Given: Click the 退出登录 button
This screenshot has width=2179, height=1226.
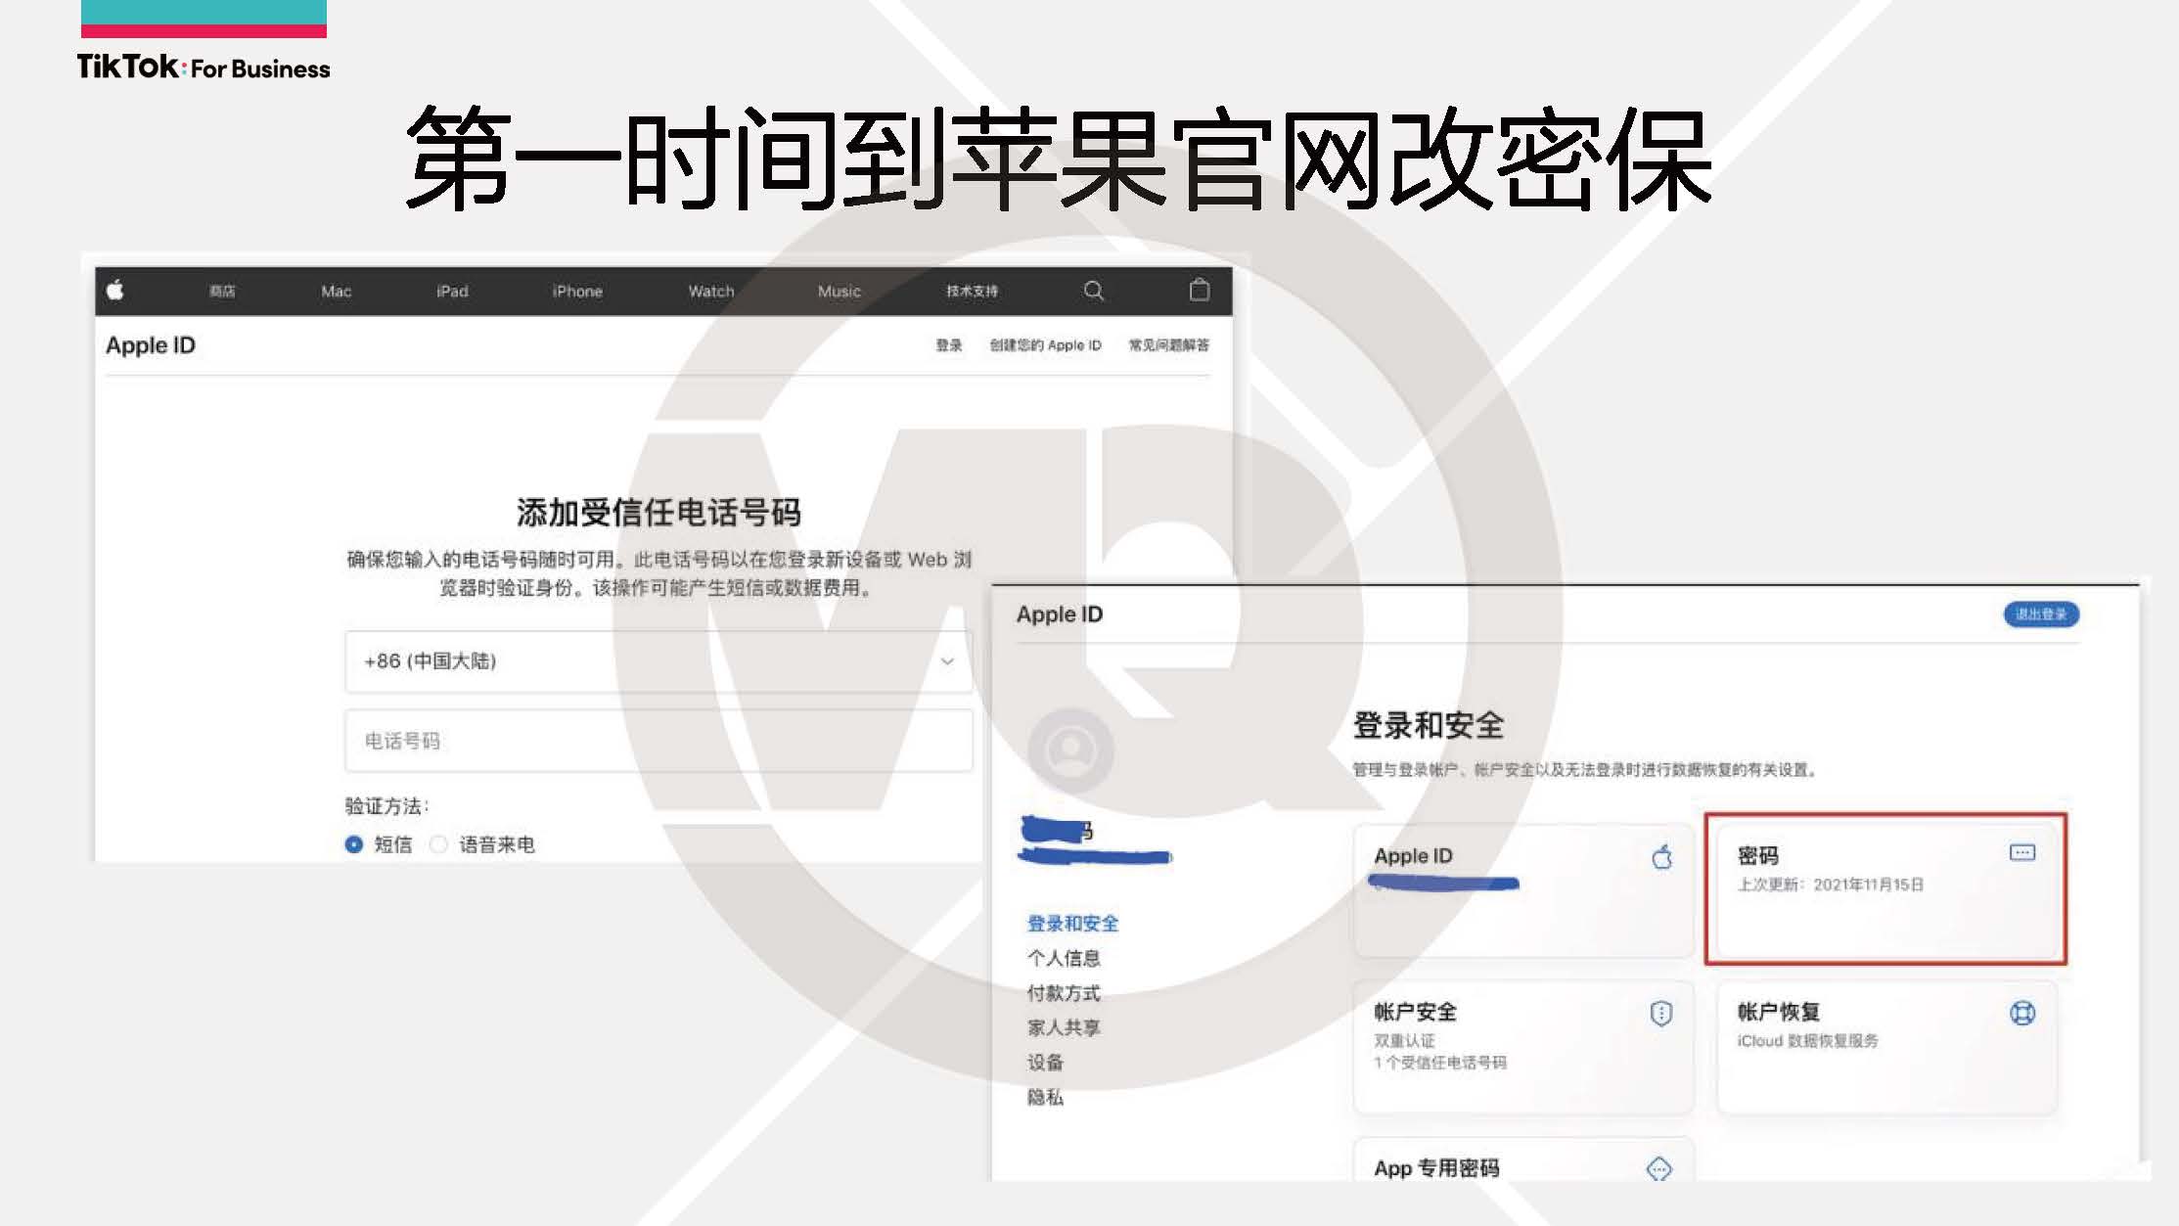Looking at the screenshot, I should (2041, 614).
